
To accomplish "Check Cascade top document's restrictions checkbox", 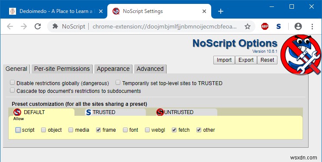I will (12, 90).
